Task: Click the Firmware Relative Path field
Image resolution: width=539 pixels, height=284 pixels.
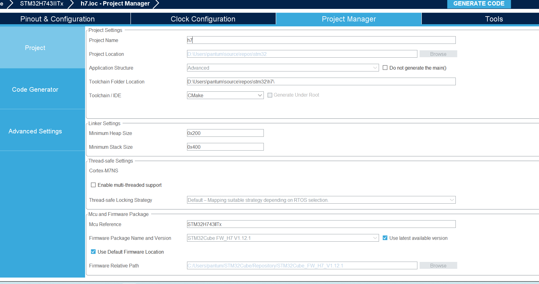Action: [302, 266]
